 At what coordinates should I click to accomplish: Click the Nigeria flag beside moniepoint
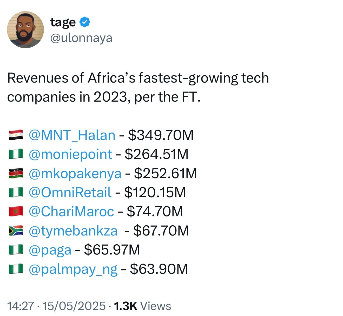pyautogui.click(x=16, y=154)
